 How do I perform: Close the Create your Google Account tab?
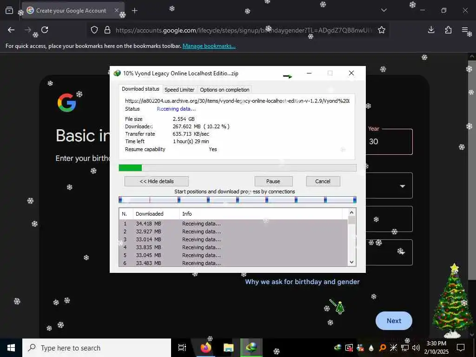point(117,10)
